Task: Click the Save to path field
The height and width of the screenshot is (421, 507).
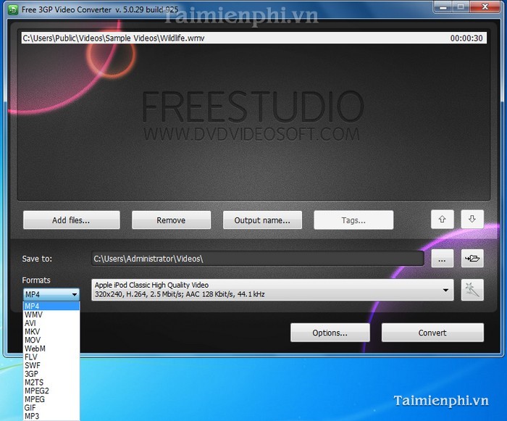Action: coord(258,259)
